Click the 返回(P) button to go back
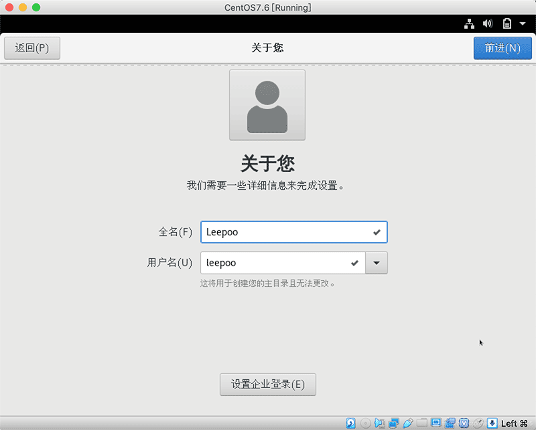The width and height of the screenshot is (536, 430). pyautogui.click(x=31, y=47)
